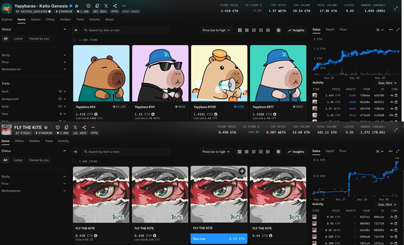The width and height of the screenshot is (404, 245).
Task: Open the Price low to high dropdown for Yapybaras
Action: tap(216, 30)
